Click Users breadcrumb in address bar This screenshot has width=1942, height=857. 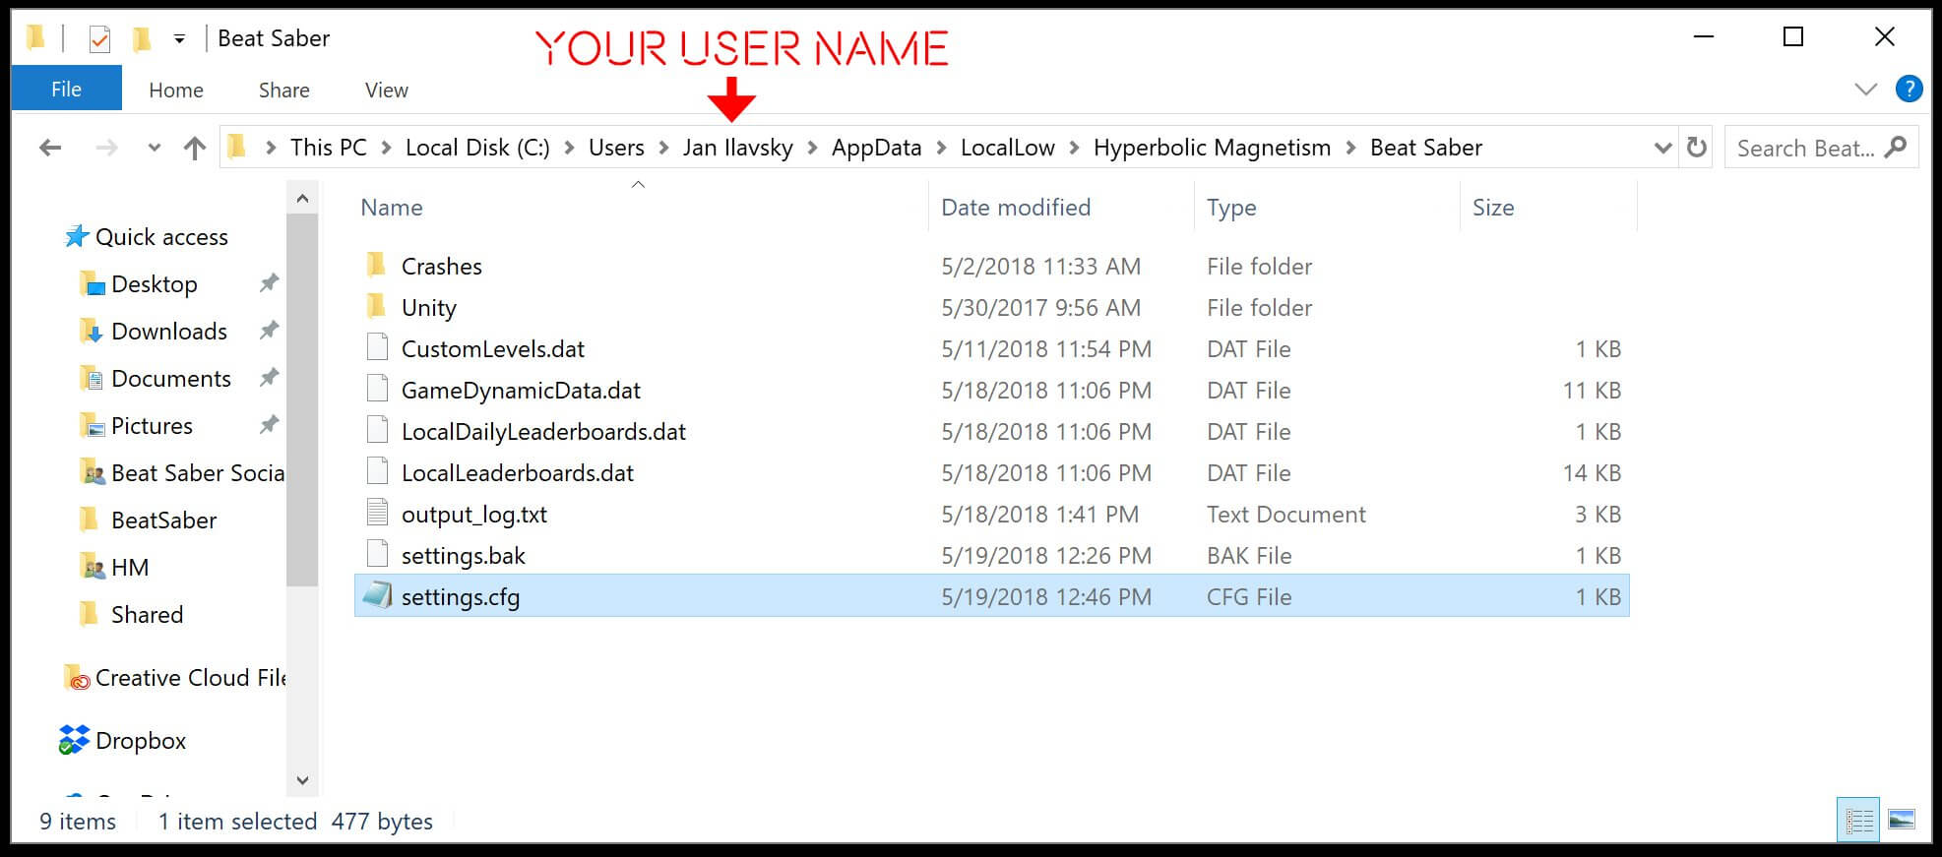(x=616, y=148)
